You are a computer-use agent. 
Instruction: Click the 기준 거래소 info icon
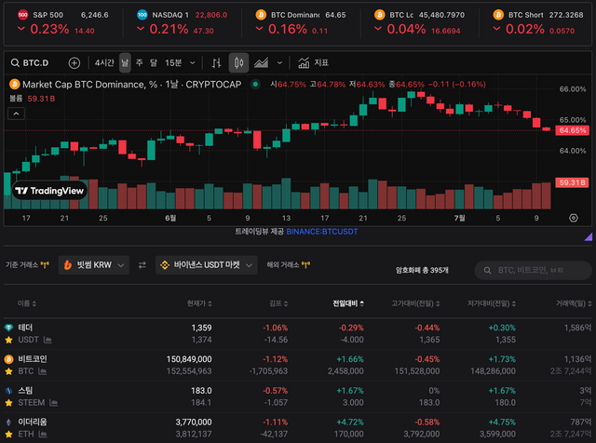45,265
